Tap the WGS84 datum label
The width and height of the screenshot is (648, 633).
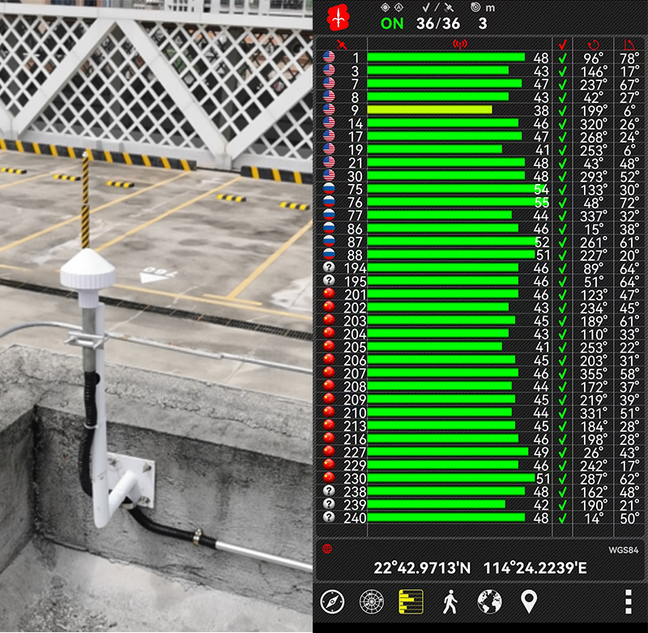pyautogui.click(x=622, y=550)
